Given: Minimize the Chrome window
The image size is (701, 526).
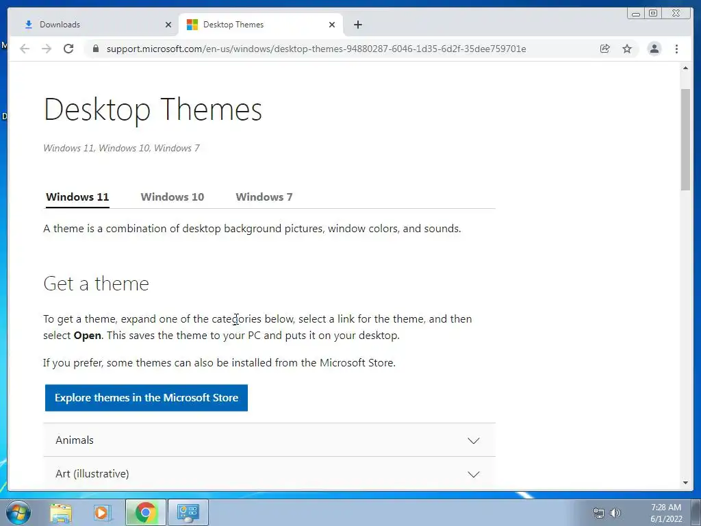Looking at the screenshot, I should pos(636,14).
